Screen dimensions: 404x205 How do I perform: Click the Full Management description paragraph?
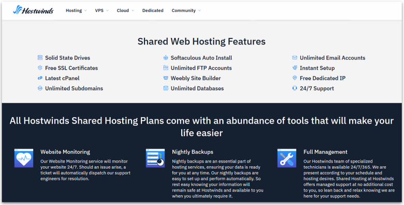coord(349,179)
